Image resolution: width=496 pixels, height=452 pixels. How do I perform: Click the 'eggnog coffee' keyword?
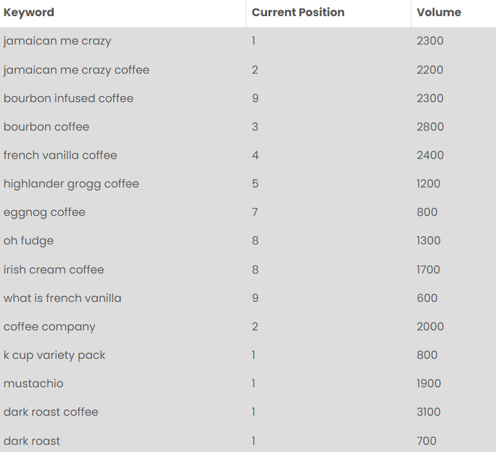44,212
